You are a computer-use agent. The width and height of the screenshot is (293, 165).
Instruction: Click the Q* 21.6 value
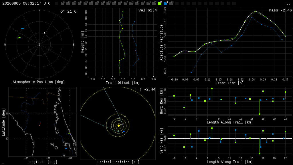[68, 11]
